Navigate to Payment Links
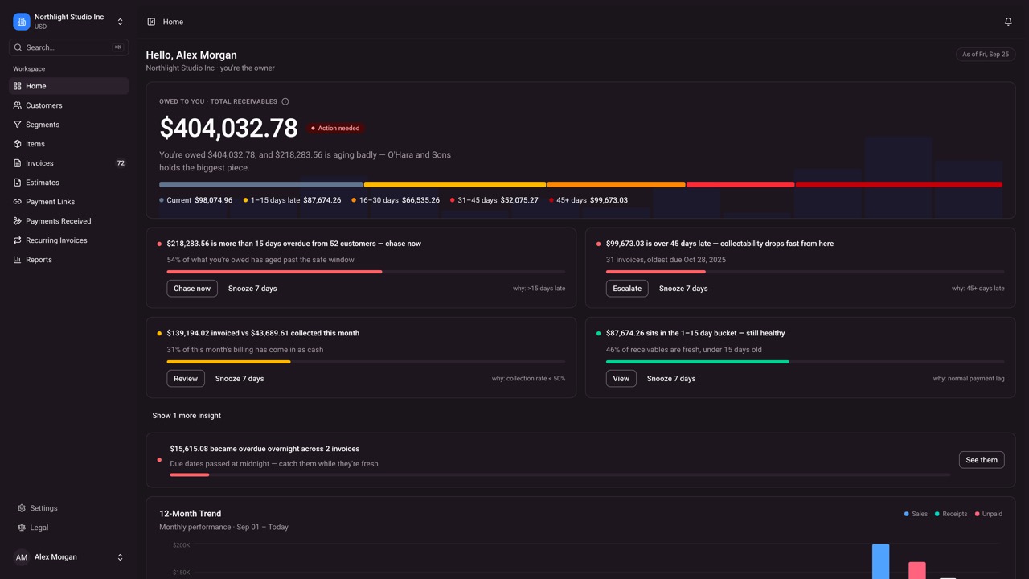The width and height of the screenshot is (1029, 579). [x=68, y=202]
